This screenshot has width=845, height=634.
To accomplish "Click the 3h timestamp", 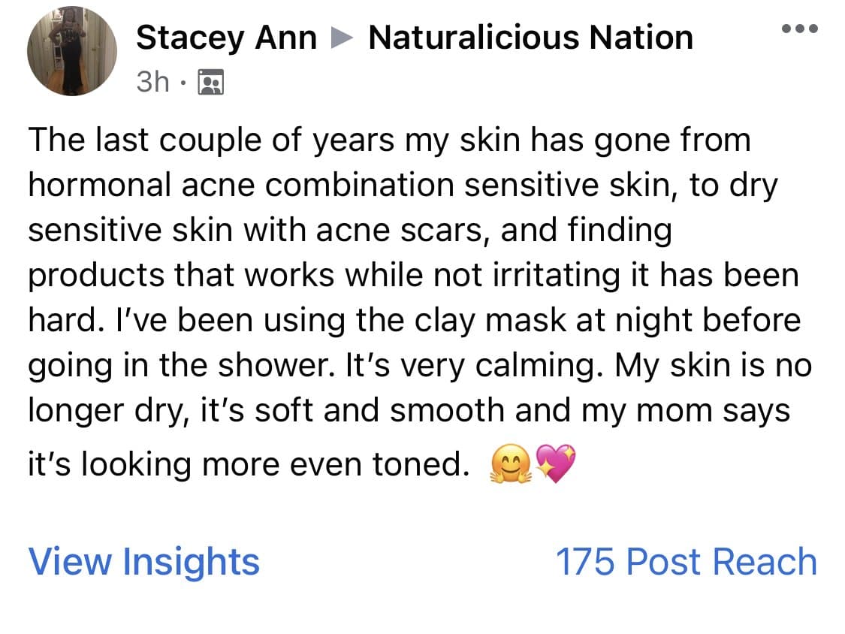I will tap(155, 81).
